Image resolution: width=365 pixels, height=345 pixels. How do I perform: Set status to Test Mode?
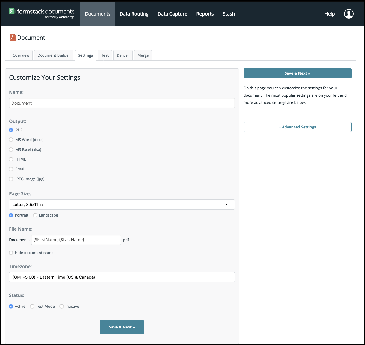click(x=32, y=307)
